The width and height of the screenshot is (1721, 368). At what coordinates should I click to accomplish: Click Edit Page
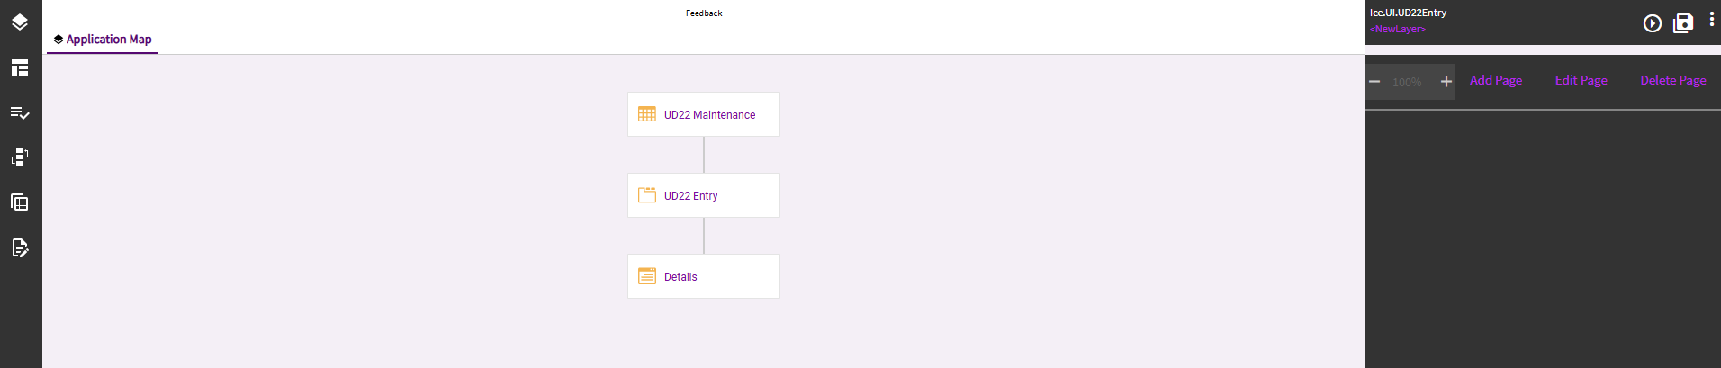[1581, 80]
